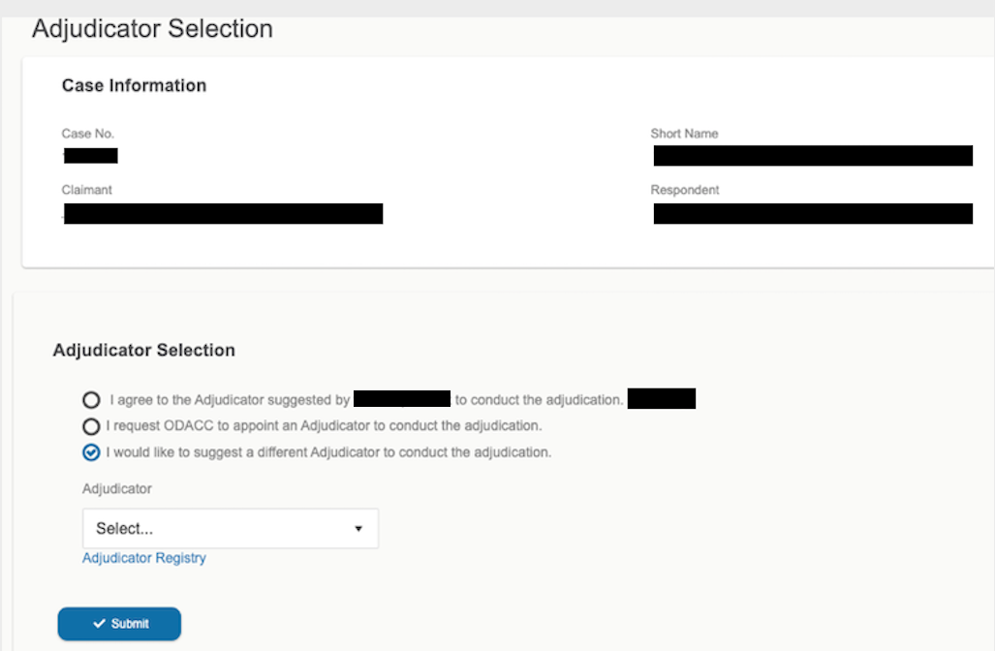Click the redacted Claimant value

[x=223, y=213]
